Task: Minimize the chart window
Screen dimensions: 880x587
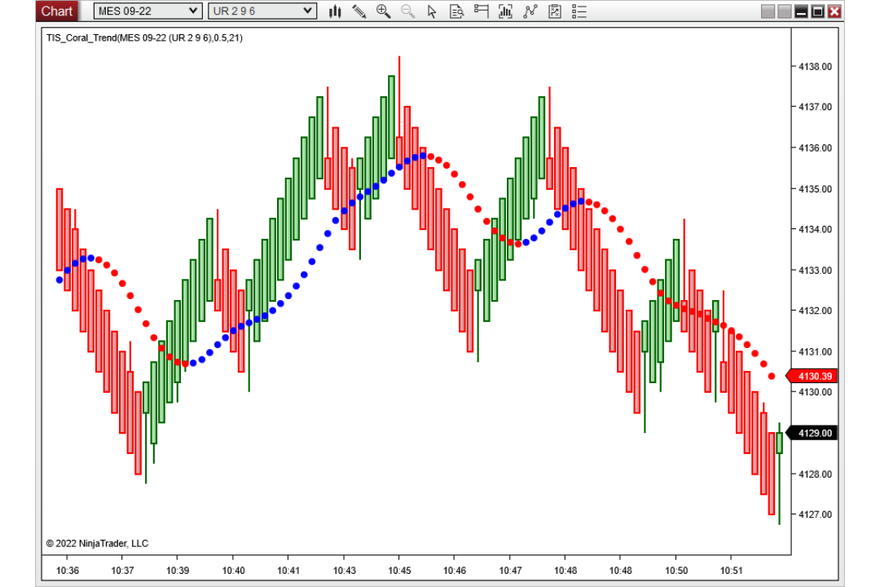Action: tap(802, 11)
